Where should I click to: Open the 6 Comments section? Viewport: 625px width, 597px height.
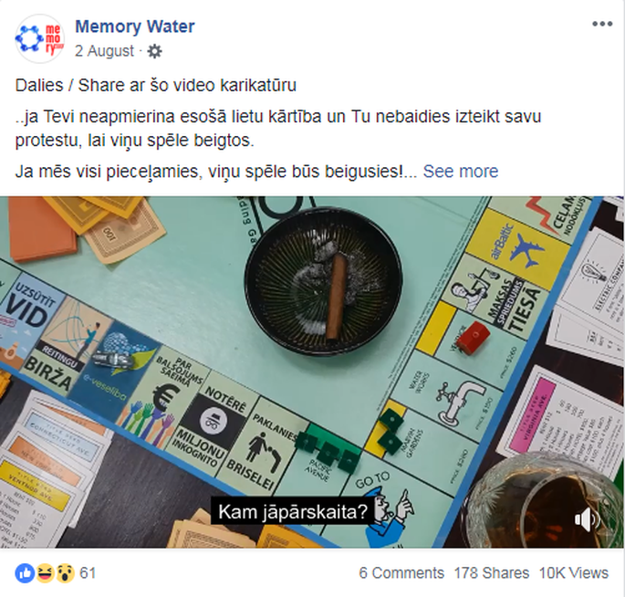[x=401, y=573]
